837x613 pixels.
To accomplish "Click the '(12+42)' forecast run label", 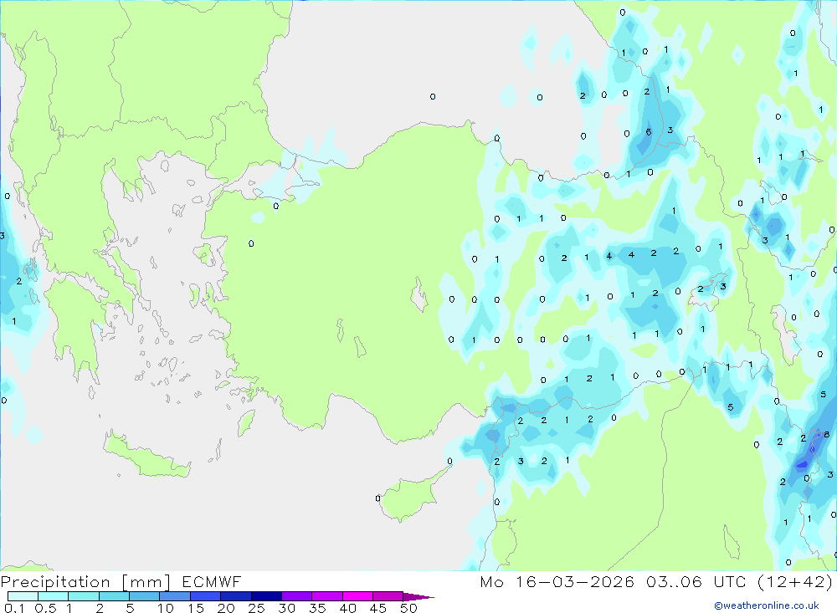I will [x=795, y=581].
